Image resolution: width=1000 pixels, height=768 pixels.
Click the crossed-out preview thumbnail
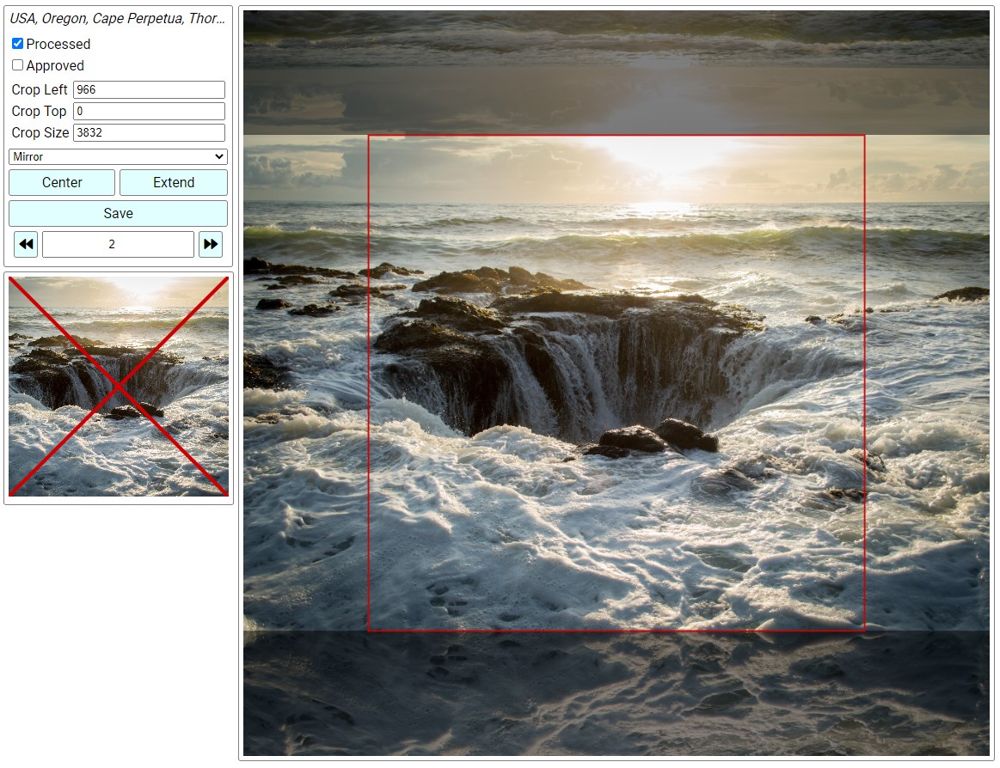coord(119,387)
